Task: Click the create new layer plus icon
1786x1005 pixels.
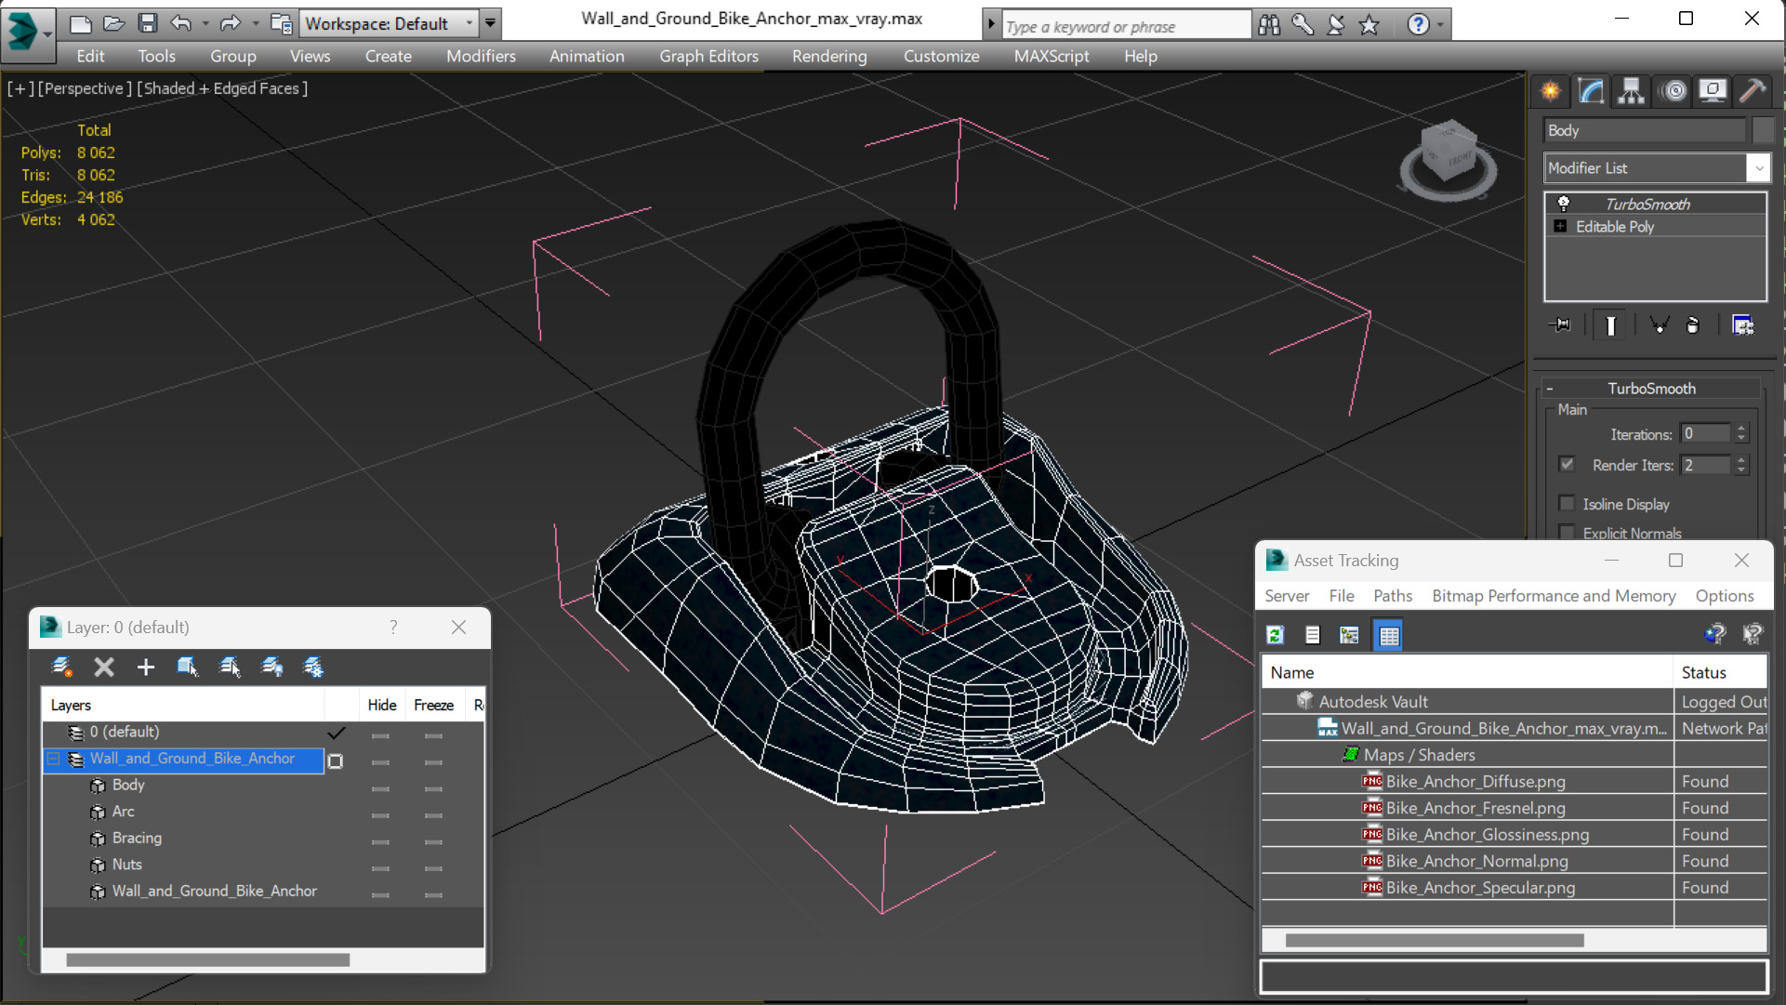Action: [145, 667]
